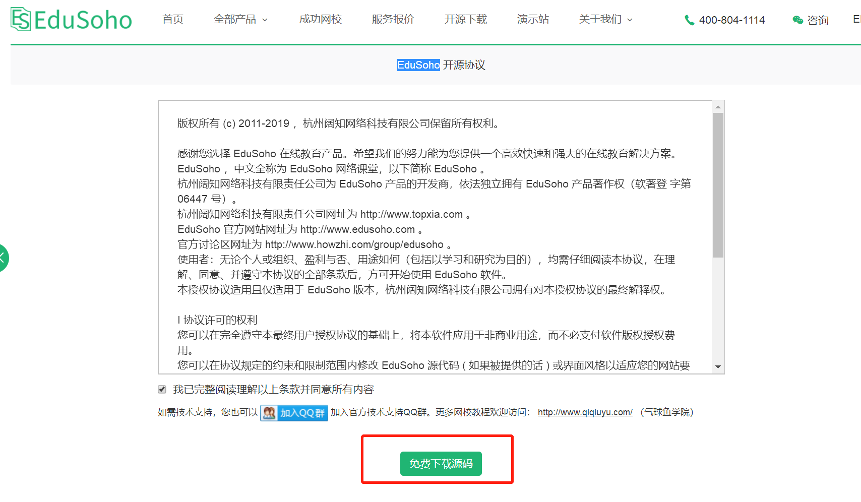Click the phone icon beside 400-804-1114
The width and height of the screenshot is (861, 502).
pyautogui.click(x=689, y=20)
